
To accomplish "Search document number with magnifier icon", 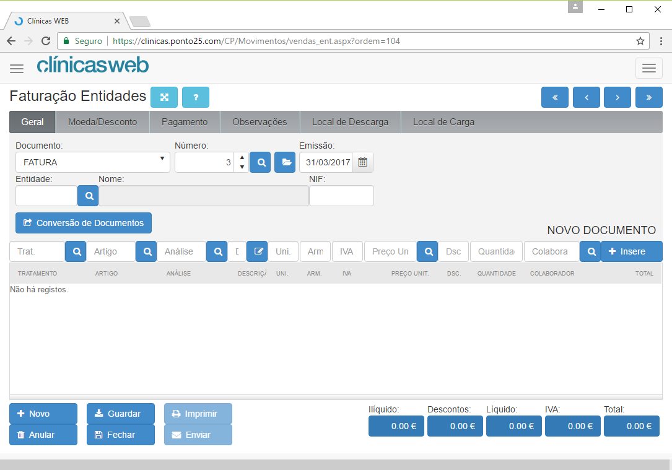I will tap(261, 162).
